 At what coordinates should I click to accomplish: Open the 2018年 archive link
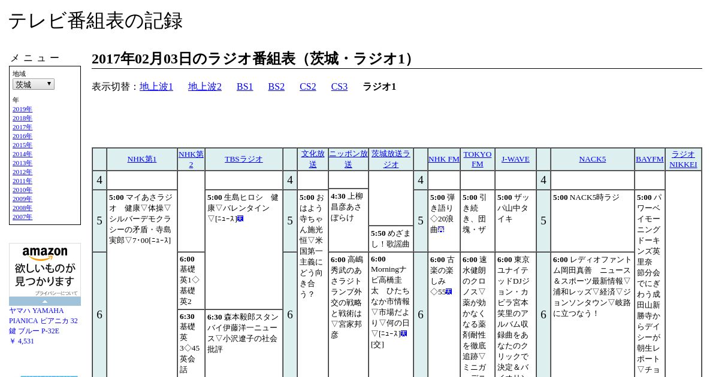[x=22, y=118]
